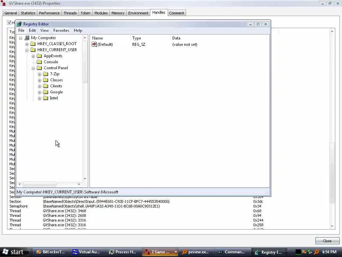The width and height of the screenshot is (342, 257).
Task: Expand the Intel node
Action: [39, 98]
